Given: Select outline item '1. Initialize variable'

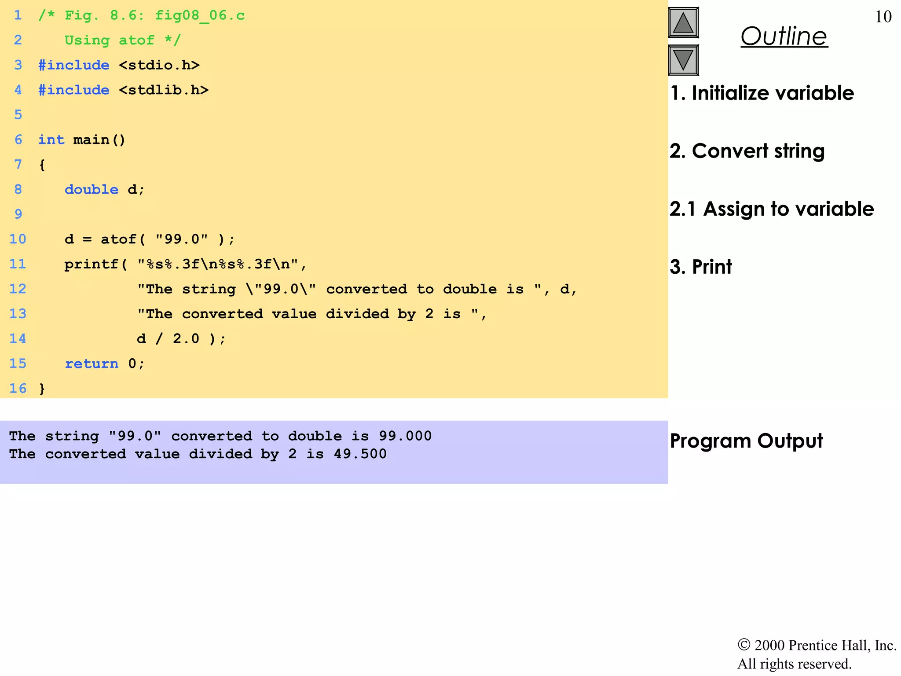Looking at the screenshot, I should [x=762, y=93].
